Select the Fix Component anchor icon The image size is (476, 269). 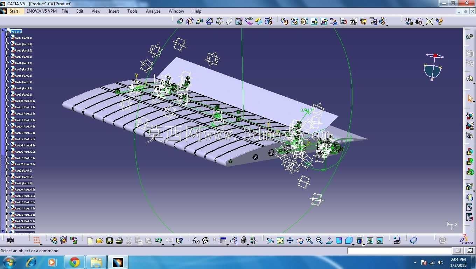(219, 21)
